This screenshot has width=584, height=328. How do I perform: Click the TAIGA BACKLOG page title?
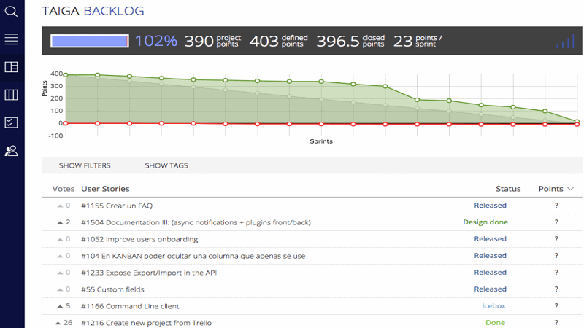click(x=93, y=11)
